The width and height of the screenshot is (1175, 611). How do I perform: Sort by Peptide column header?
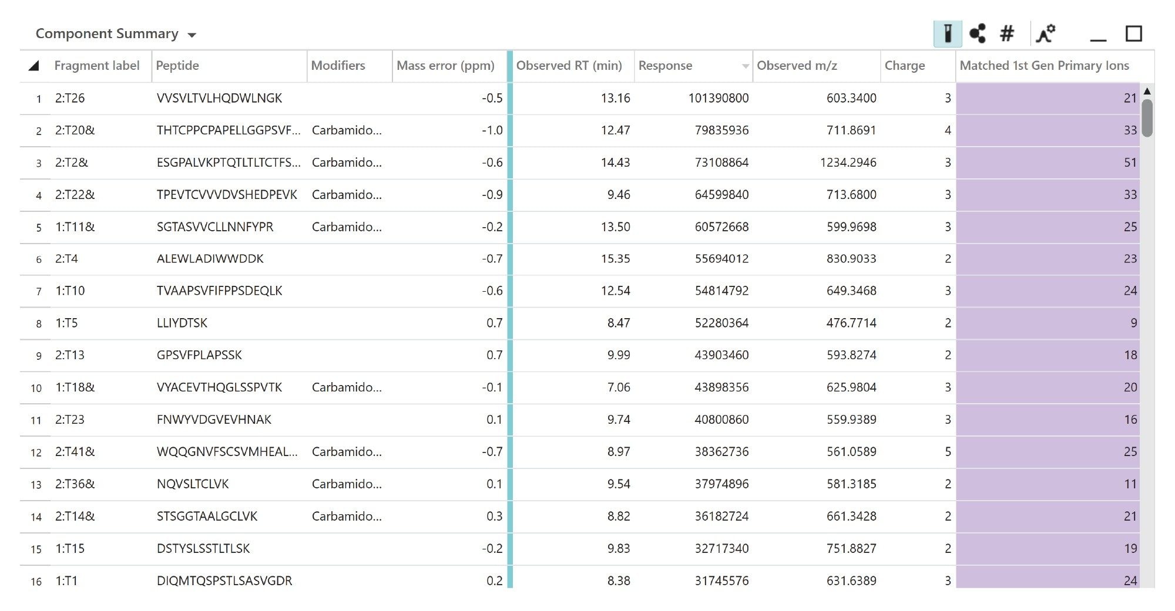177,66
